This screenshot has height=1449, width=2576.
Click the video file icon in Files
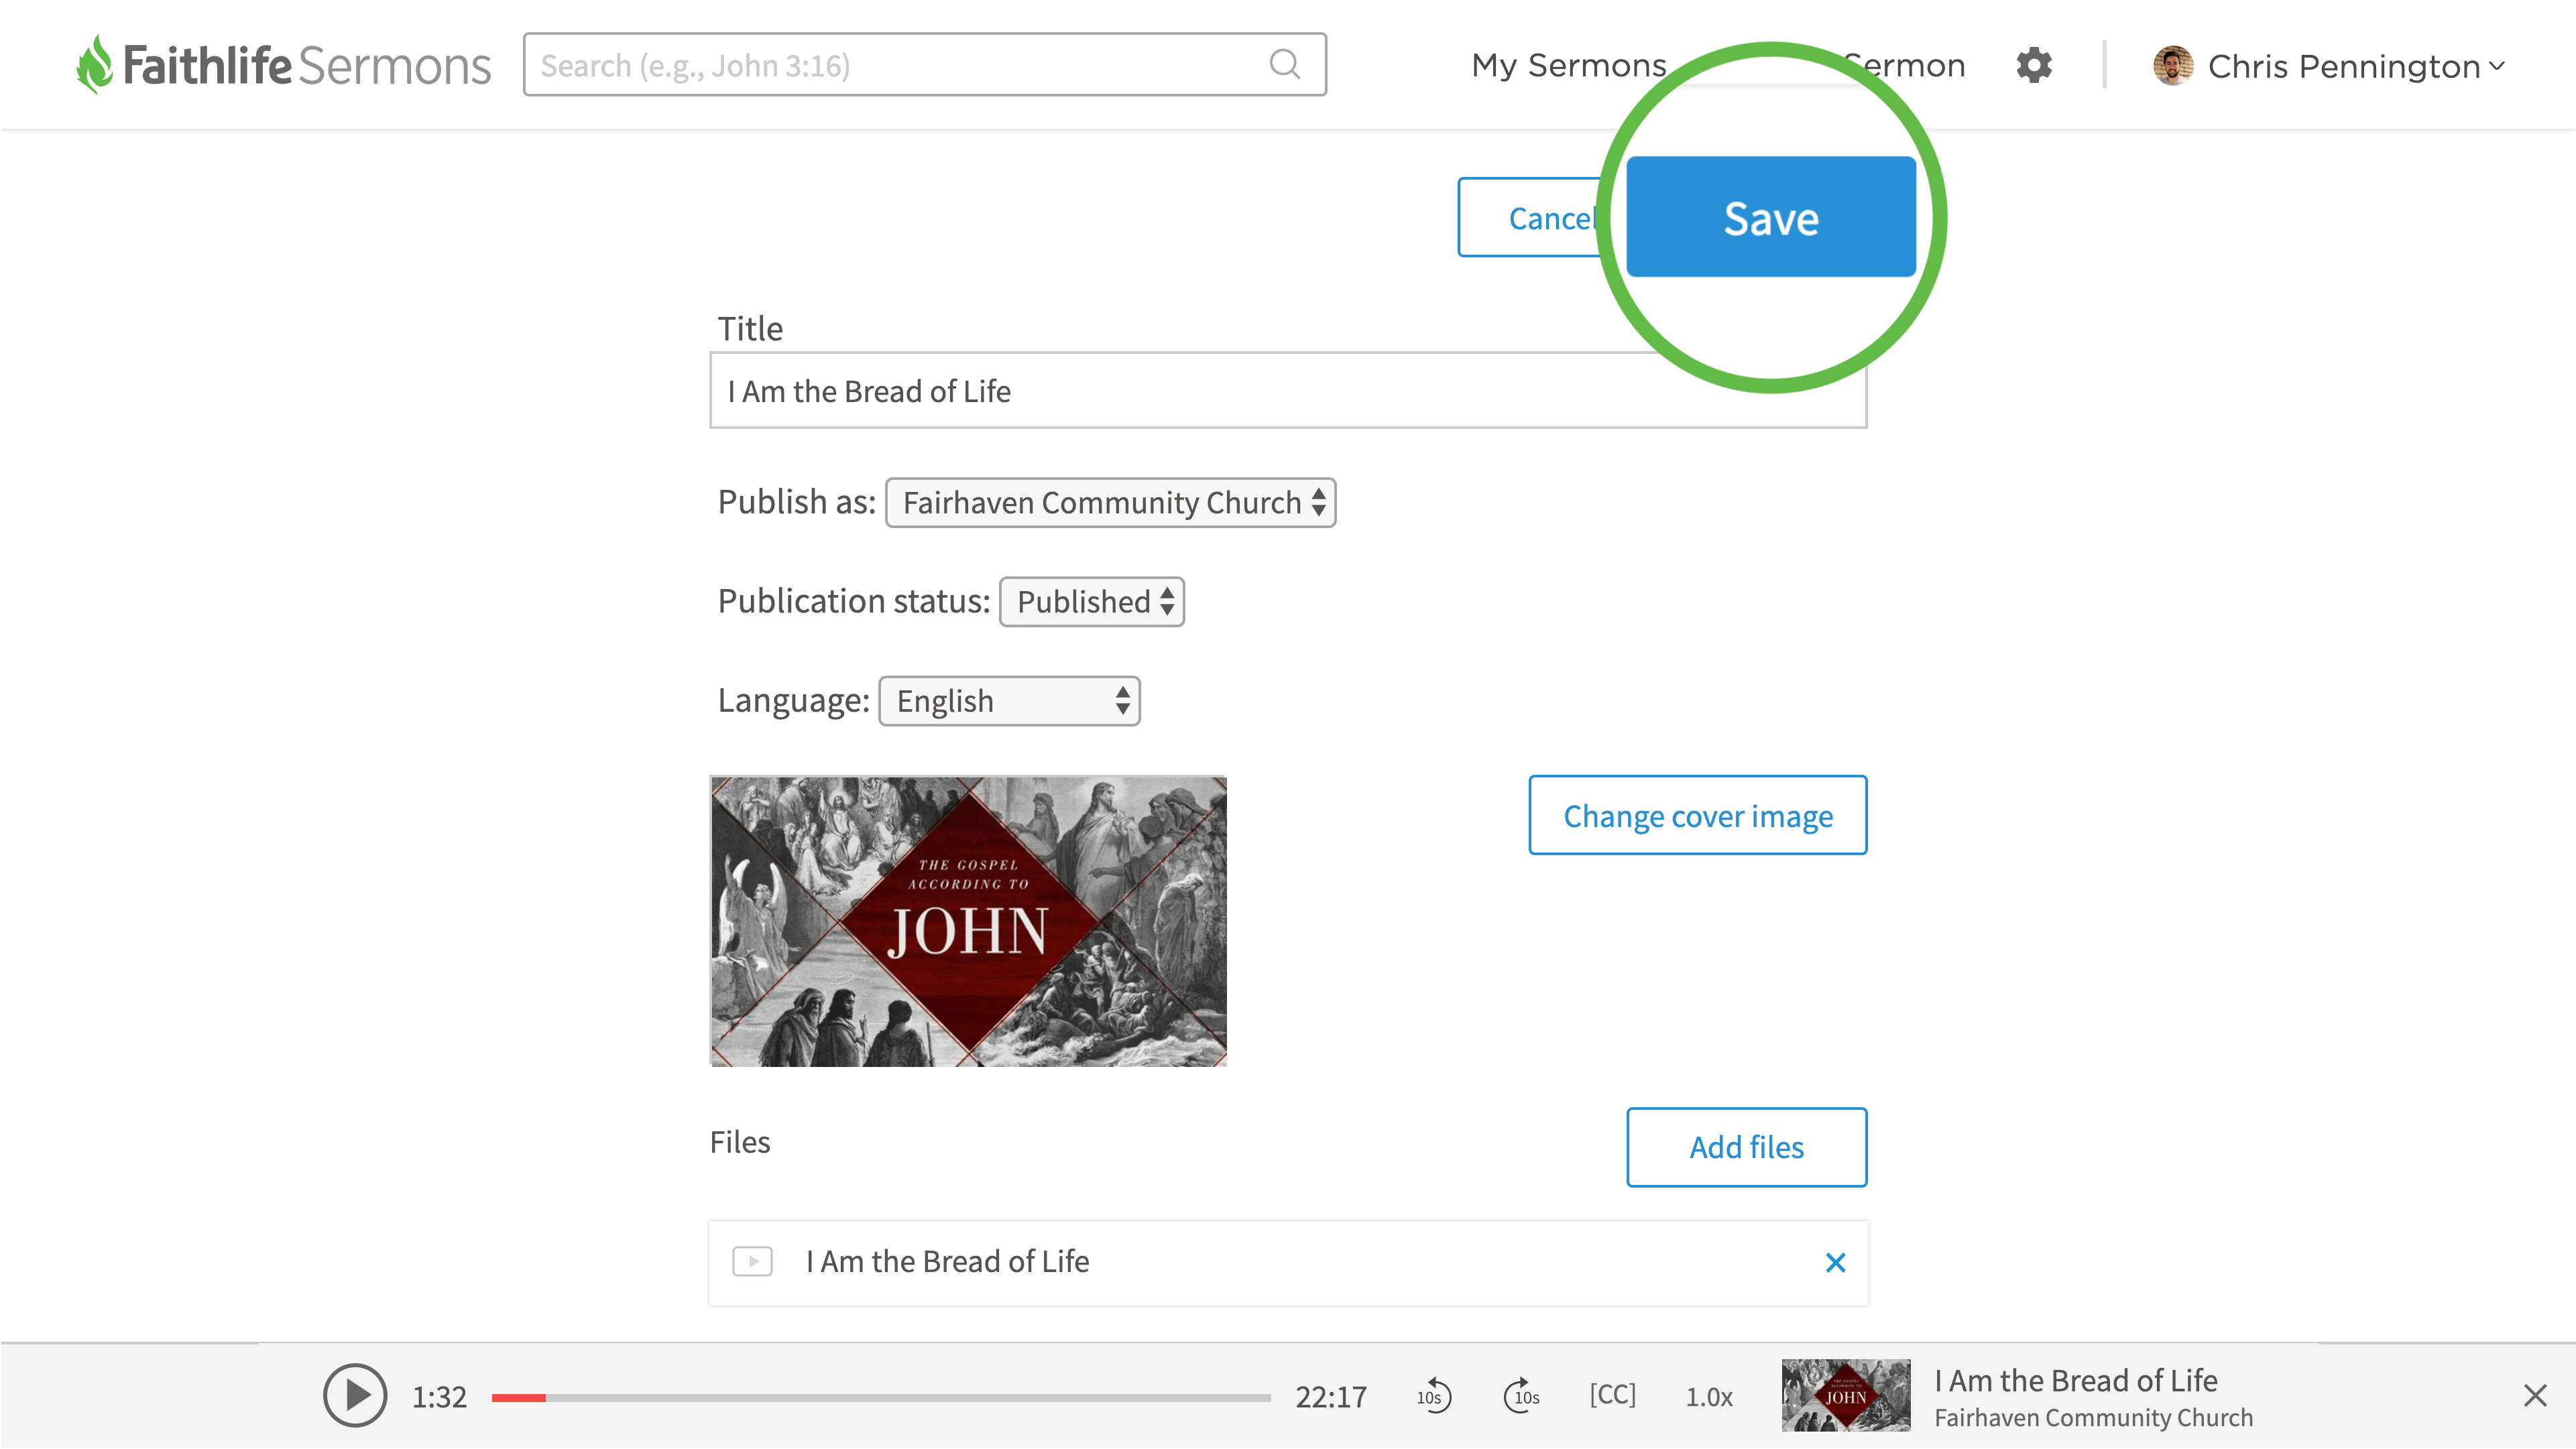click(752, 1262)
